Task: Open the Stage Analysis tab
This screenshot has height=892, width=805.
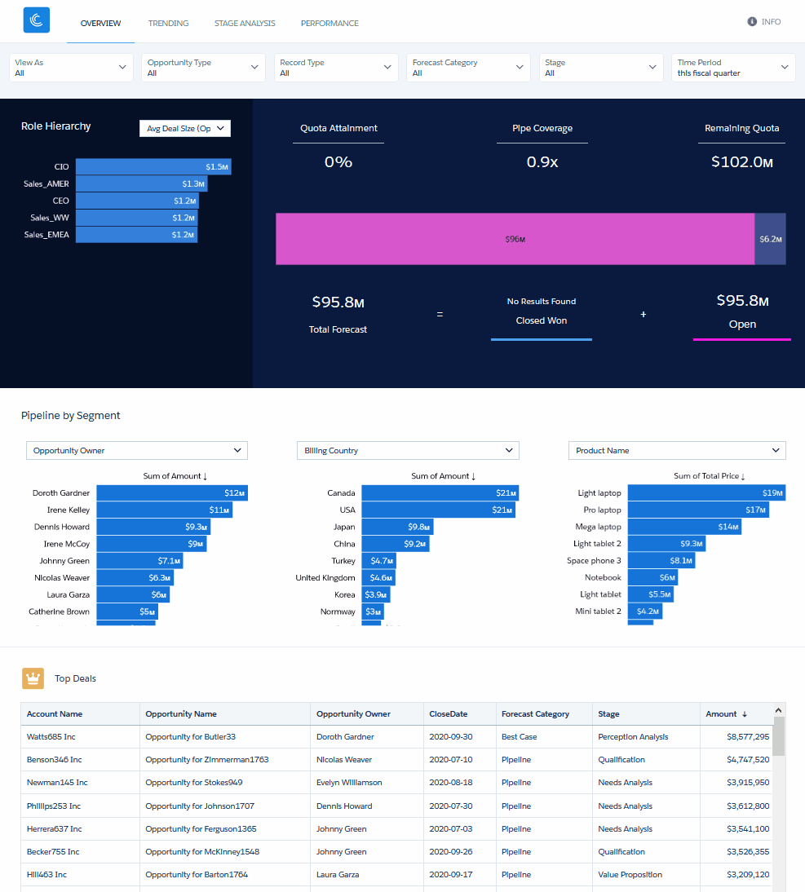Action: (245, 23)
